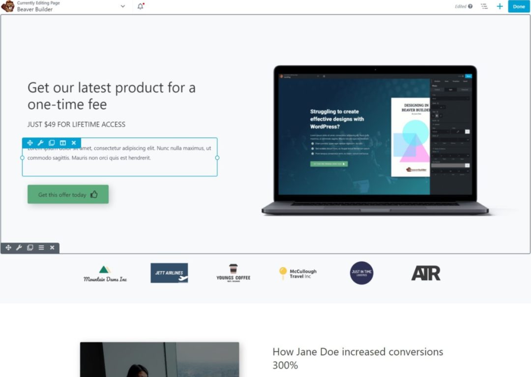Select the 'JUST $49 FOR LIFETIME ACCESS' subheading
The height and width of the screenshot is (377, 531).
pos(76,124)
